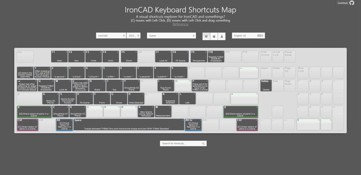This screenshot has height=175, width=361.
Task: Select the R Right view key
Action: tap(97, 86)
